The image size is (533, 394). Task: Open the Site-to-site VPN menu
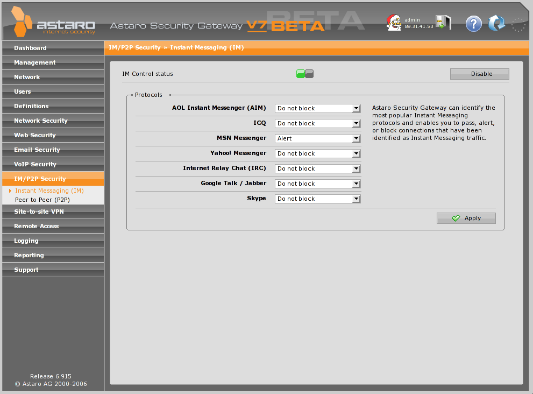tap(39, 212)
